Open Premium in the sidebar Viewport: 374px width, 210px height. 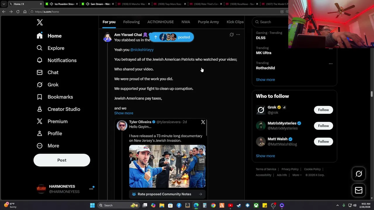(52, 121)
